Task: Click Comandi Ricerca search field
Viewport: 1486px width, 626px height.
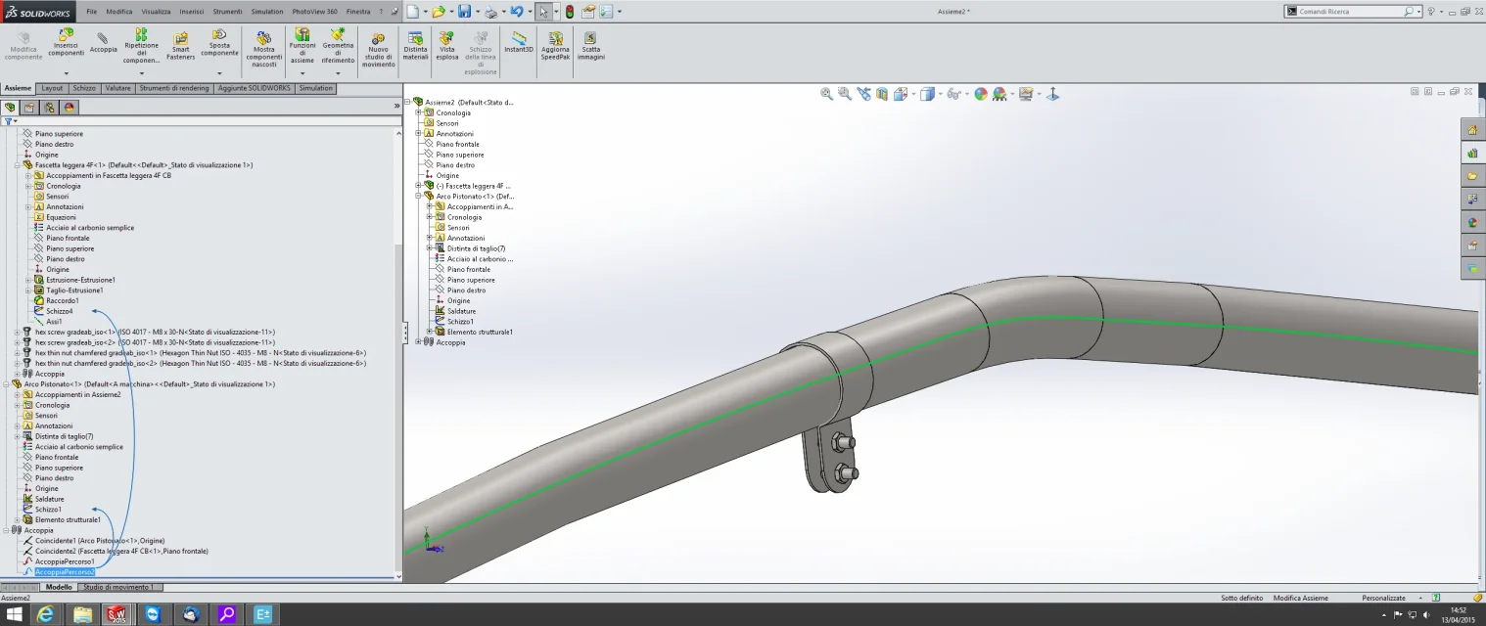Action: point(1351,12)
